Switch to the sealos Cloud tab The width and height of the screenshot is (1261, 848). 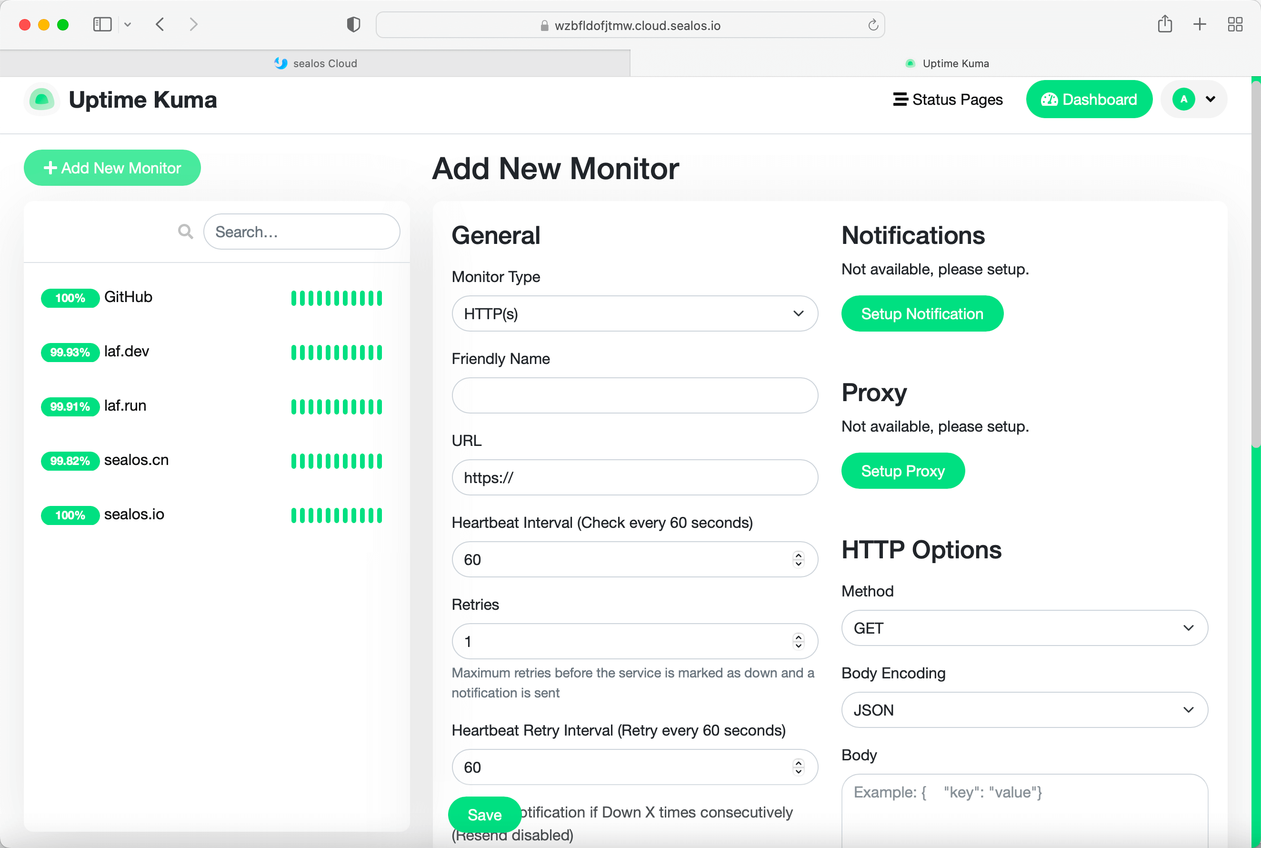point(315,63)
